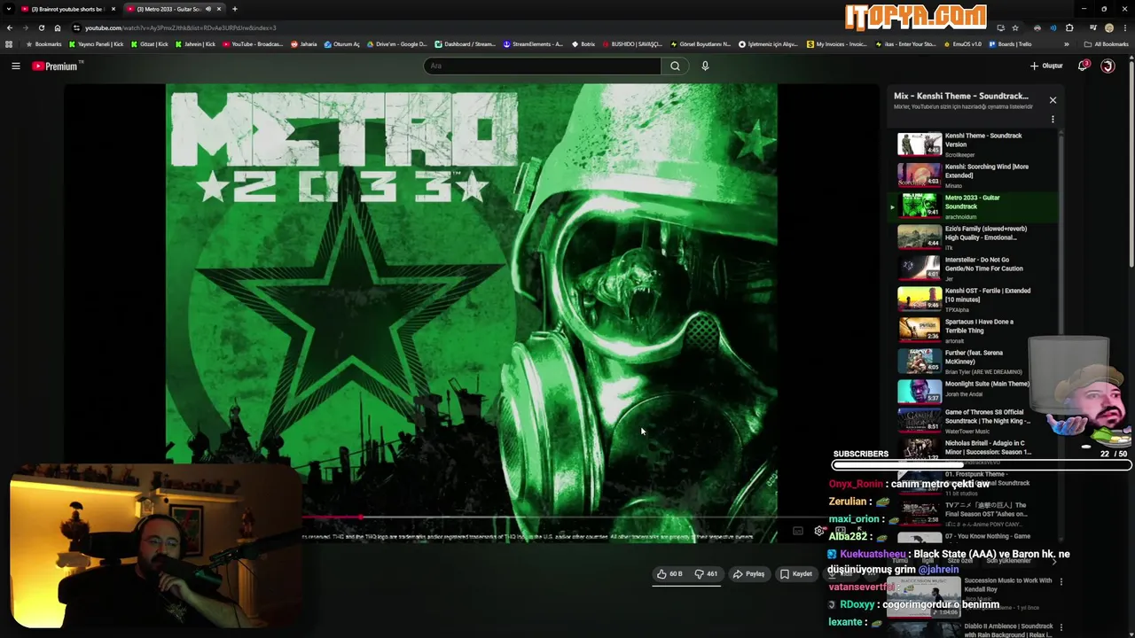Open video settings gear

tap(818, 531)
